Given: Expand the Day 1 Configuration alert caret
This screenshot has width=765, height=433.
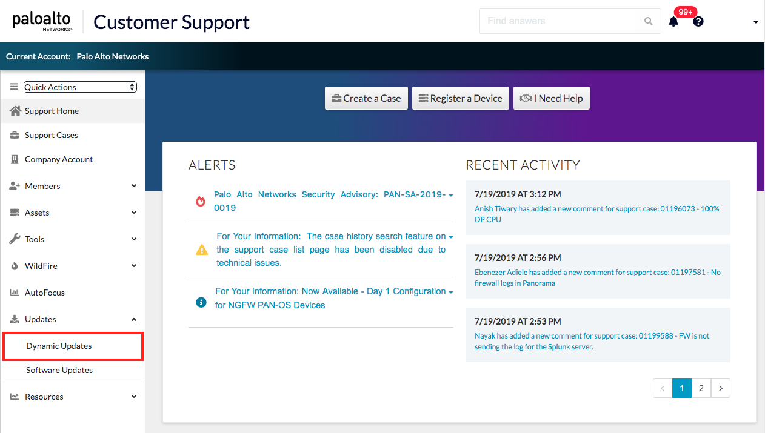Looking at the screenshot, I should (451, 293).
